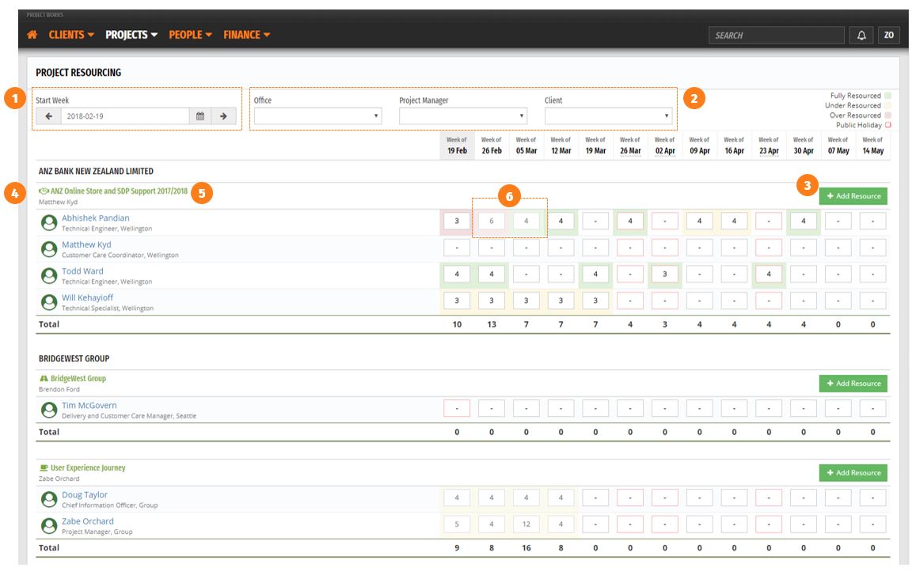Expand the Client dropdown filter
Screen dimensions: 916x575
click(x=608, y=115)
